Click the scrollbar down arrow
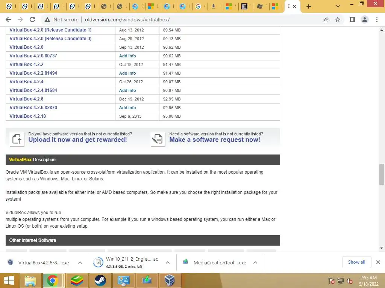The width and height of the screenshot is (385, 288). pos(382,248)
